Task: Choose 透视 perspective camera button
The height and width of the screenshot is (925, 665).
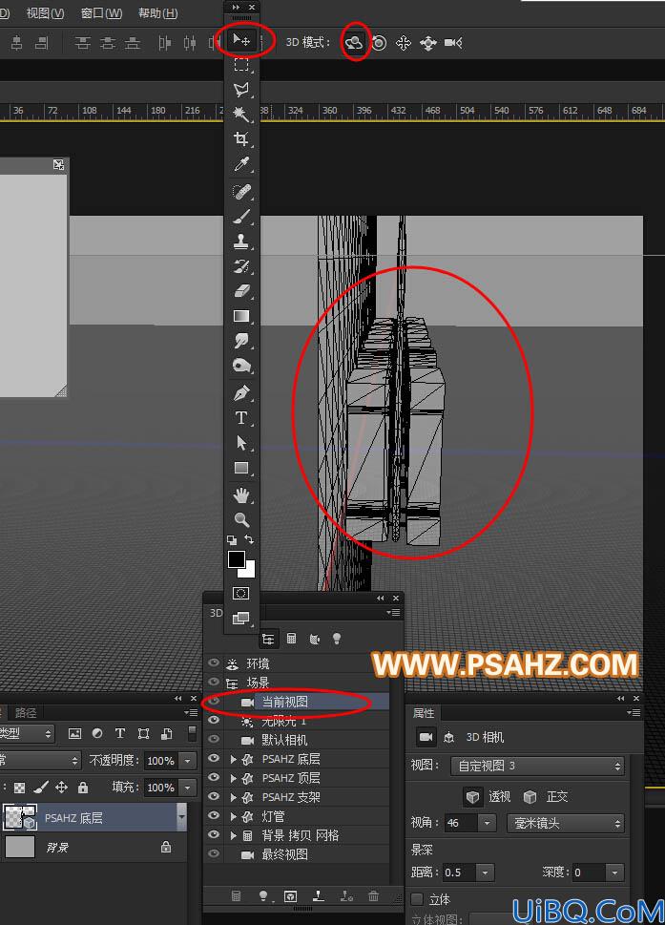Action: pos(472,796)
